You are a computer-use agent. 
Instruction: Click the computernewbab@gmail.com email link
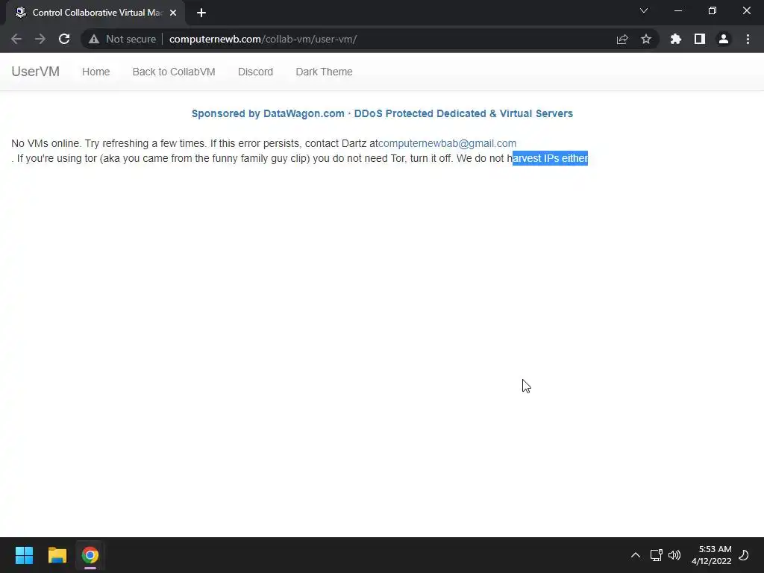[x=448, y=143]
